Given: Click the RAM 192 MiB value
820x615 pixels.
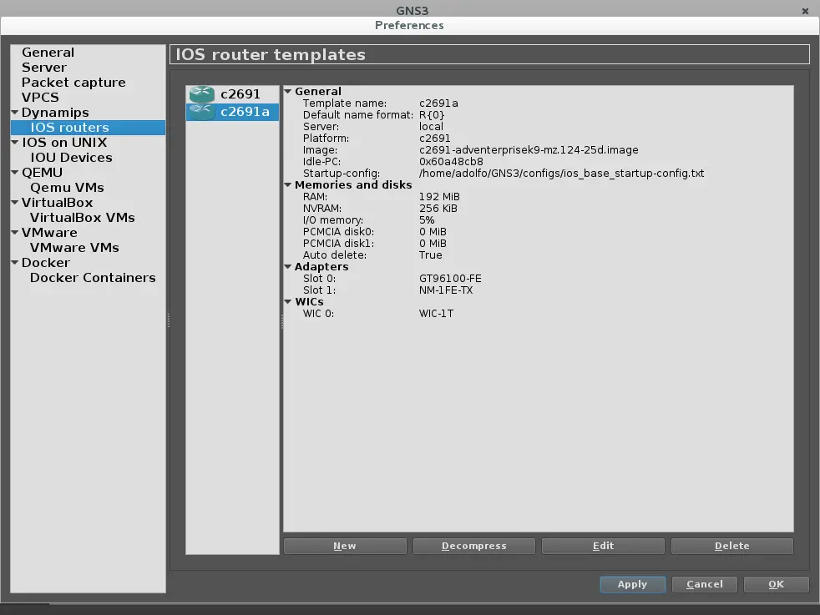Looking at the screenshot, I should pos(439,196).
